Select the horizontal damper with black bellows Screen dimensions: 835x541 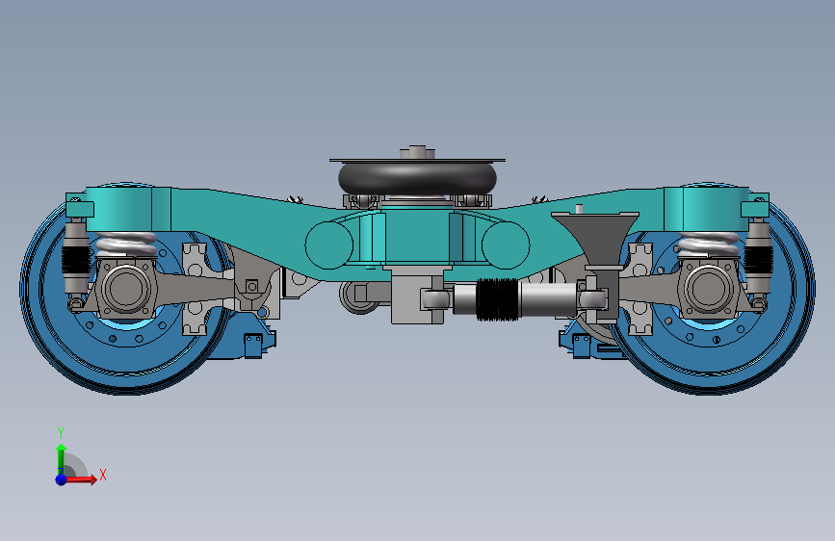point(514,299)
